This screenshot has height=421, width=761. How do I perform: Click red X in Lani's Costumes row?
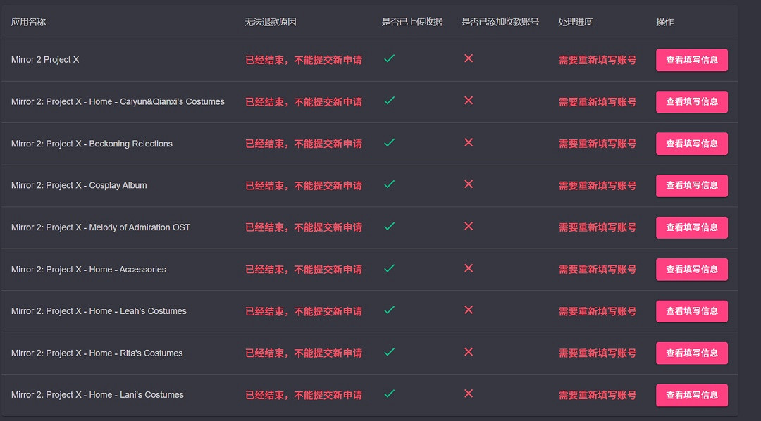pos(469,394)
